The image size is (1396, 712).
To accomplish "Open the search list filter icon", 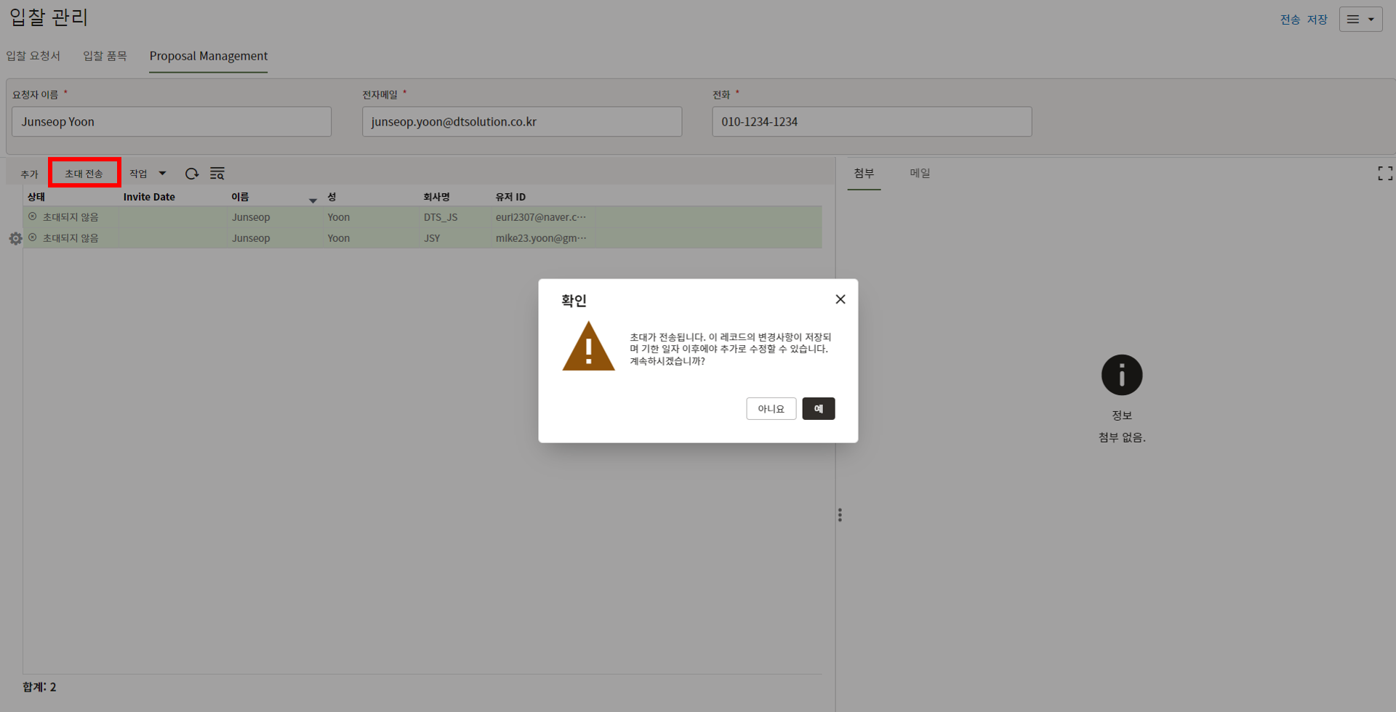I will [217, 174].
